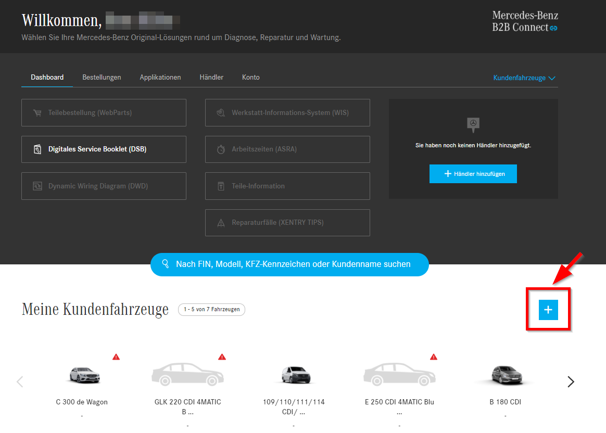
Task: Click the Mercedes-Benz B2B Connect logo
Action: [525, 21]
